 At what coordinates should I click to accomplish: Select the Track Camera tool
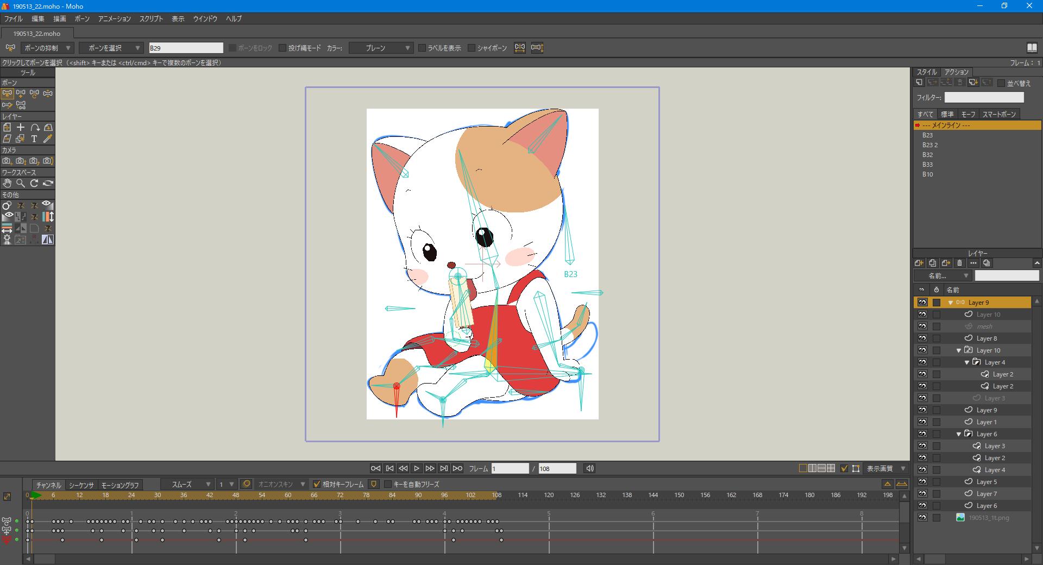pyautogui.click(x=7, y=161)
